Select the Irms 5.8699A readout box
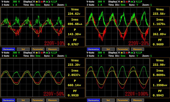Image resolution: width=170 pixels, height=102 pixels. pos(160,73)
